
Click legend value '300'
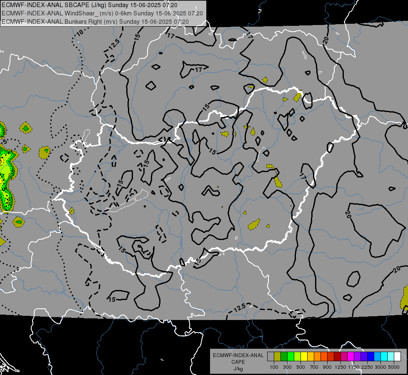[287, 367]
